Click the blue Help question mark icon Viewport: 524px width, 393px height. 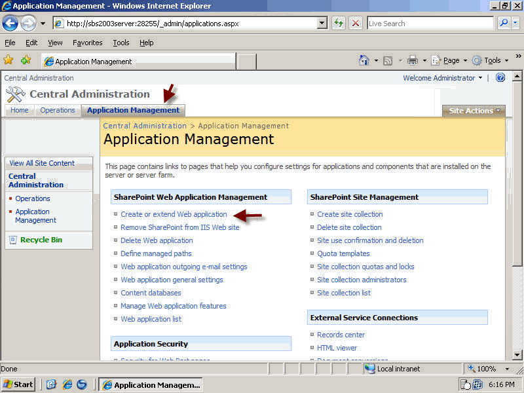click(500, 77)
